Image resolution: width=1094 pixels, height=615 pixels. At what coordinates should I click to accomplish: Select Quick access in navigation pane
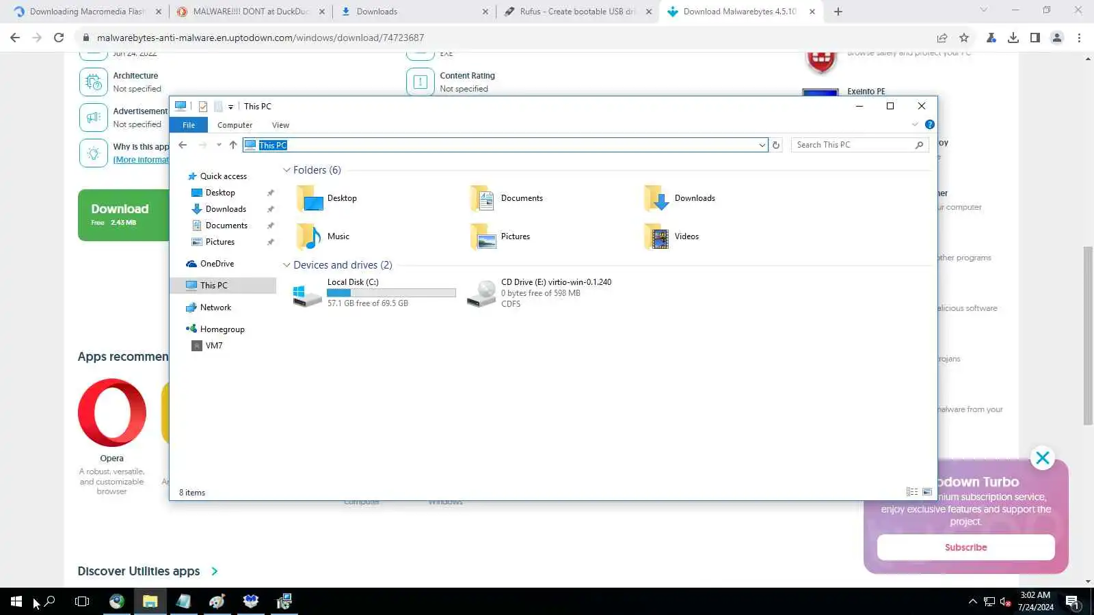pos(223,176)
